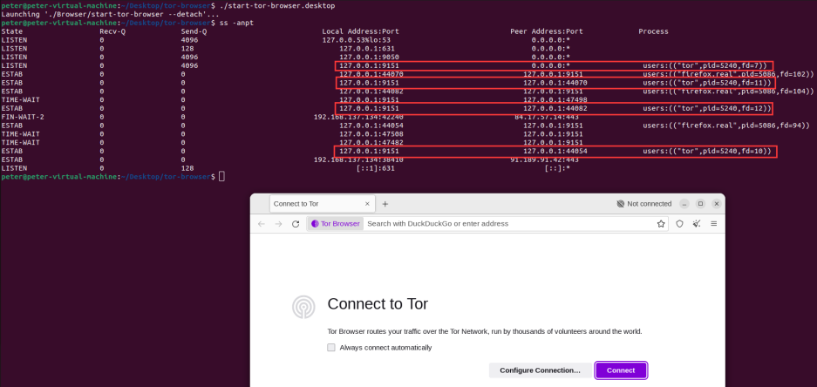Click the '91.189.91.42:443' peer address

coord(544,160)
